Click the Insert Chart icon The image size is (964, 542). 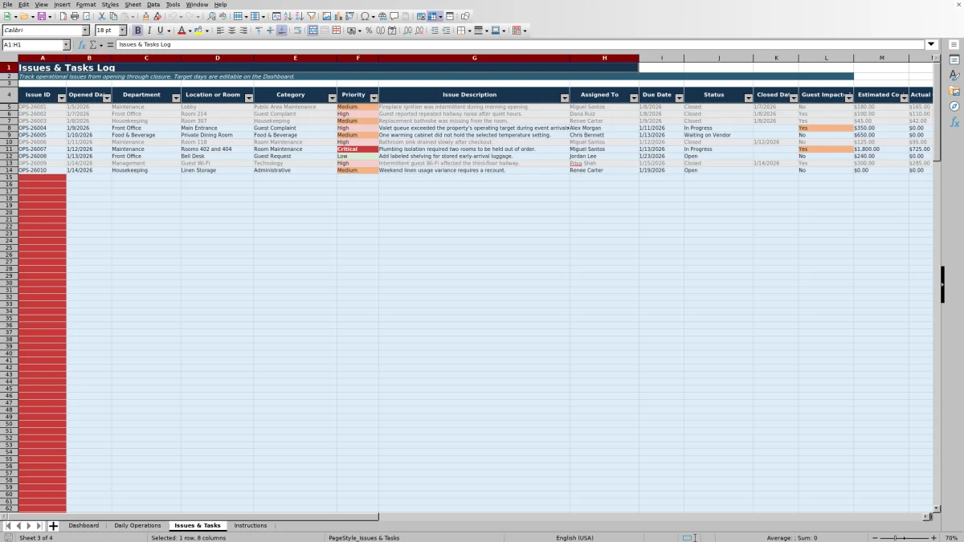(338, 16)
